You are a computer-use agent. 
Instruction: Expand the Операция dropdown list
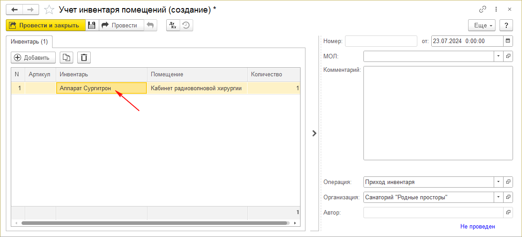499,182
